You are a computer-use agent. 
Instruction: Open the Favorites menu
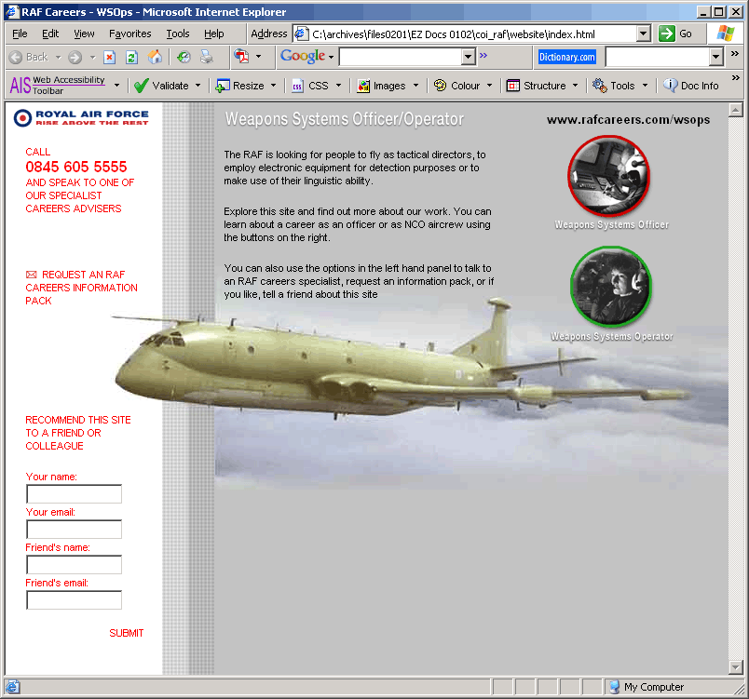(129, 34)
